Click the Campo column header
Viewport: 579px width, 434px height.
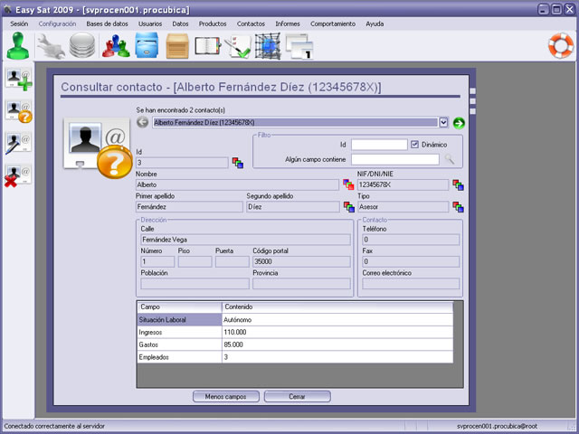coord(179,307)
